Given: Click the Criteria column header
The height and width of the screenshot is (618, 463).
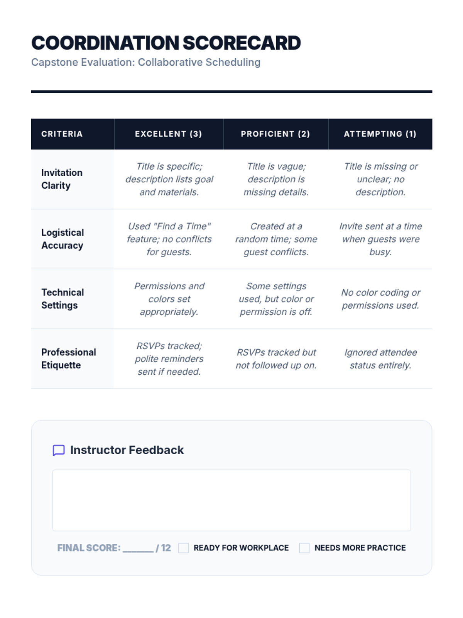Looking at the screenshot, I should [x=62, y=134].
